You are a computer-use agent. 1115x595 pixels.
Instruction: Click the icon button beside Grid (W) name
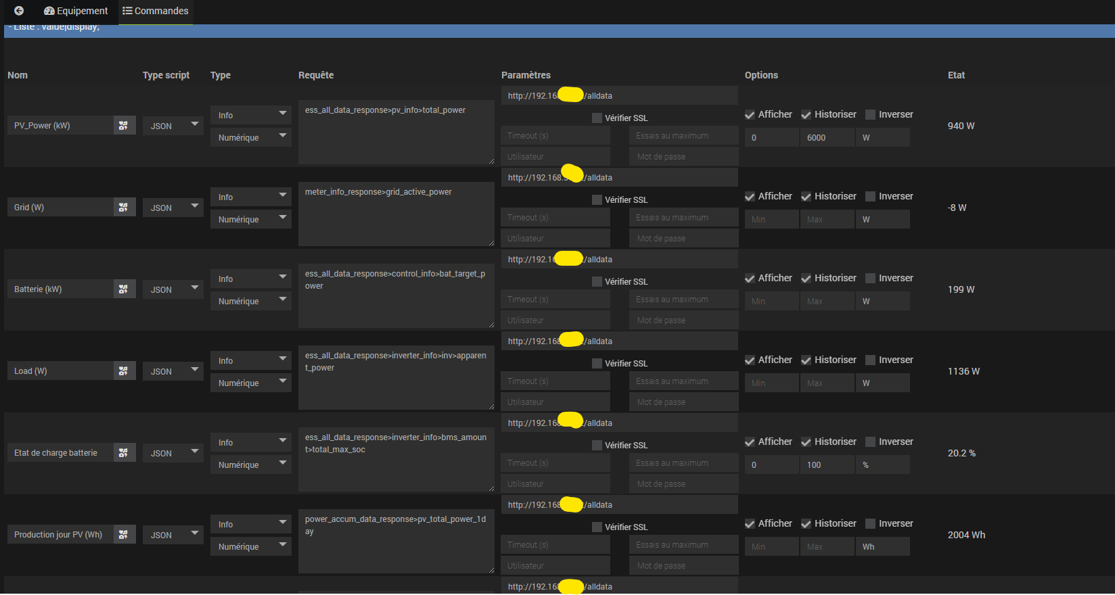tap(123, 208)
